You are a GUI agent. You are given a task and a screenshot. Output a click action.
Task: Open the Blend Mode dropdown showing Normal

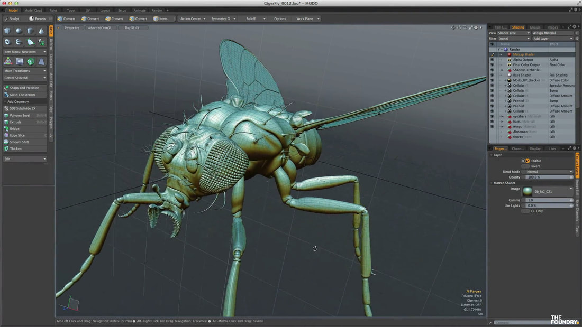click(x=549, y=171)
